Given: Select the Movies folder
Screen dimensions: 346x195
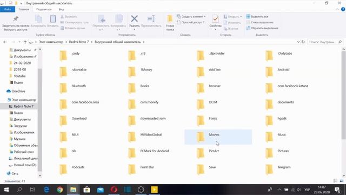Looking at the screenshot, I should pyautogui.click(x=218, y=137).
